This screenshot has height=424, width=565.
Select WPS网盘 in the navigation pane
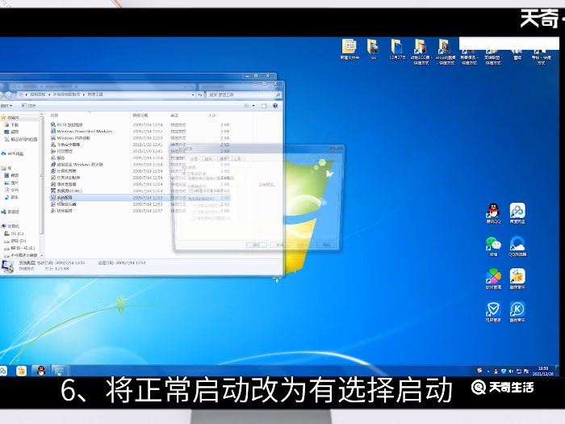tap(13, 153)
